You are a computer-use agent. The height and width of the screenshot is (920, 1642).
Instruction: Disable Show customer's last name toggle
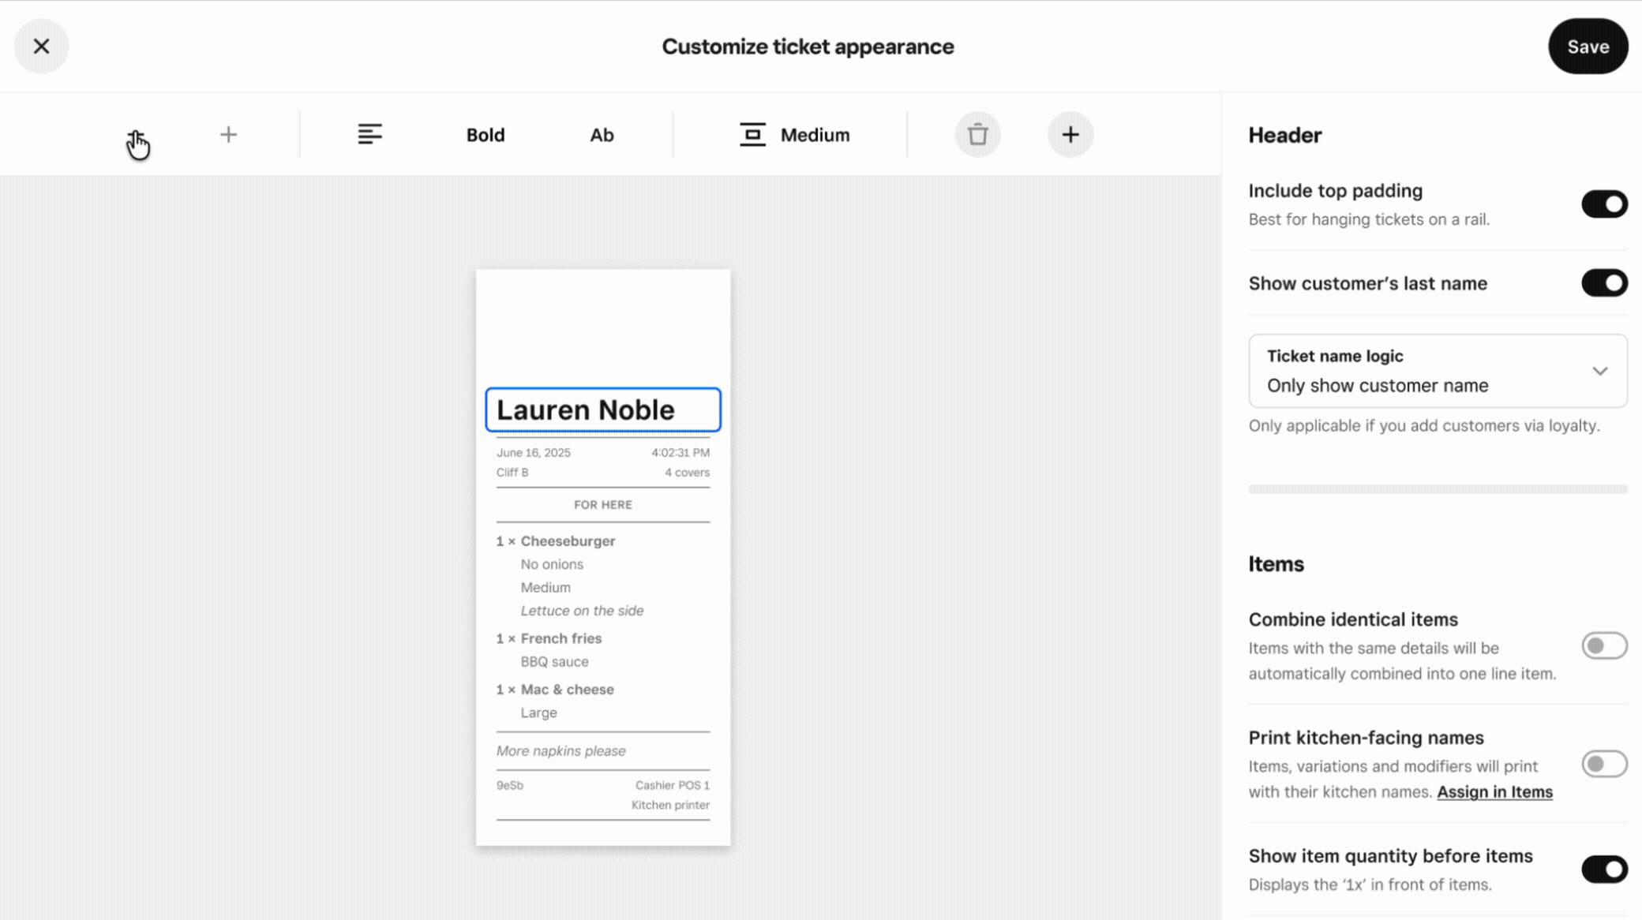pos(1603,283)
